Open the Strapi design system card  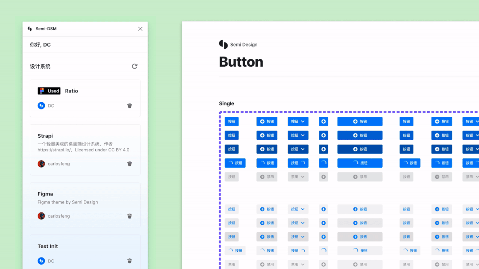[x=45, y=136]
